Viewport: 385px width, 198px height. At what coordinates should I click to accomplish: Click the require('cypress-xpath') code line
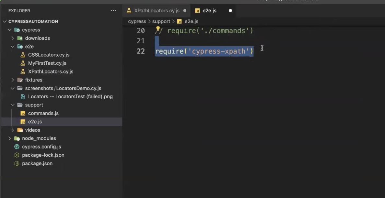[204, 51]
